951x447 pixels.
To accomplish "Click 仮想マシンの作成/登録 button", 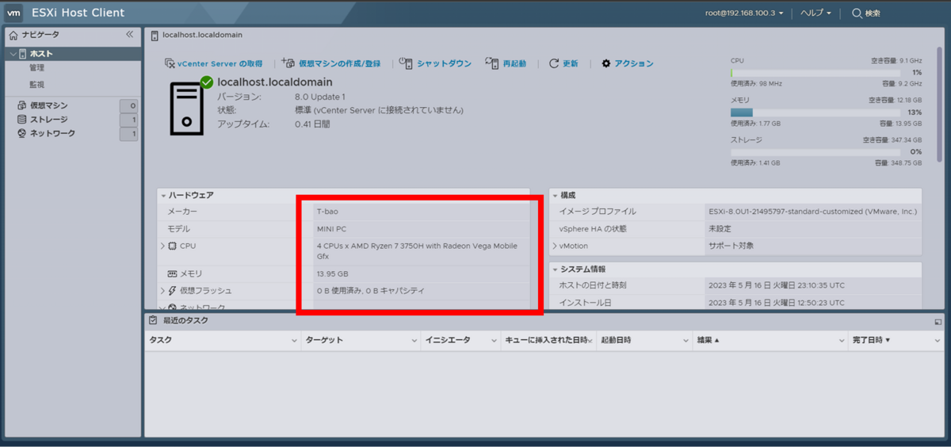I will tap(331, 63).
